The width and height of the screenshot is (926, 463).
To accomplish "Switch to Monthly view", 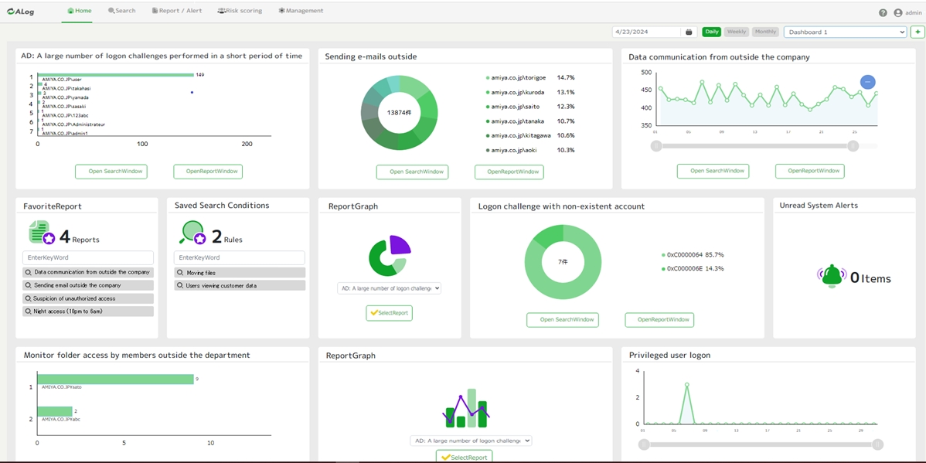I will (765, 32).
